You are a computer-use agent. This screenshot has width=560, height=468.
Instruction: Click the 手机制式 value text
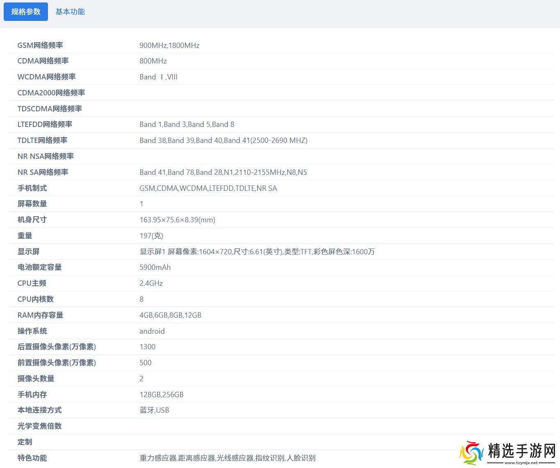208,188
